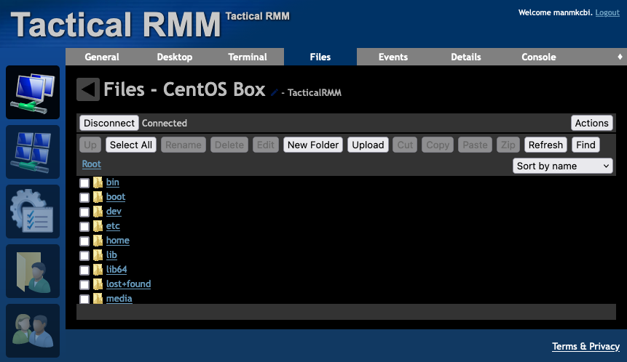The height and width of the screenshot is (362, 627).
Task: Switch to the Terminal tab
Action: [248, 57]
